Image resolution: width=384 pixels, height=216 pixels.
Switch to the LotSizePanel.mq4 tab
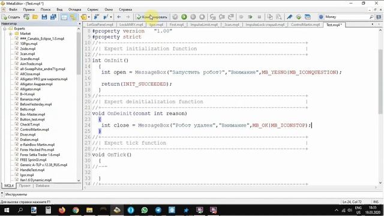pyautogui.click(x=100, y=25)
